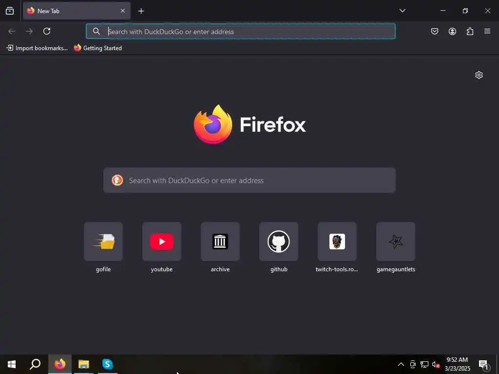Viewport: 499px width, 374px height.
Task: Open a new tab with plus button
Action: pyautogui.click(x=141, y=11)
